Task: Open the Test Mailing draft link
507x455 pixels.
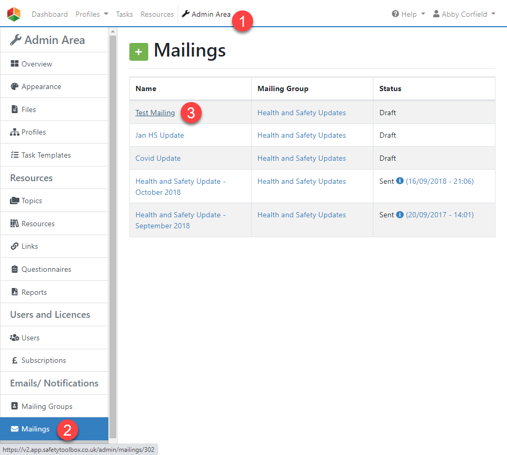Action: click(x=155, y=113)
